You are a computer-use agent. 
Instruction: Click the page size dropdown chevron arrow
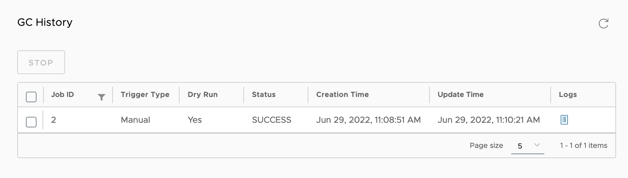pos(537,145)
